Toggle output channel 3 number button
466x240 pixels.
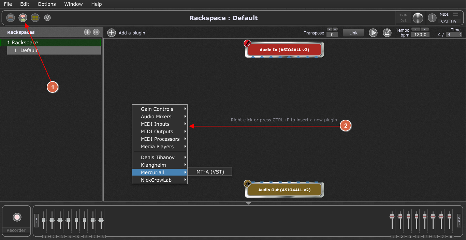(410, 236)
